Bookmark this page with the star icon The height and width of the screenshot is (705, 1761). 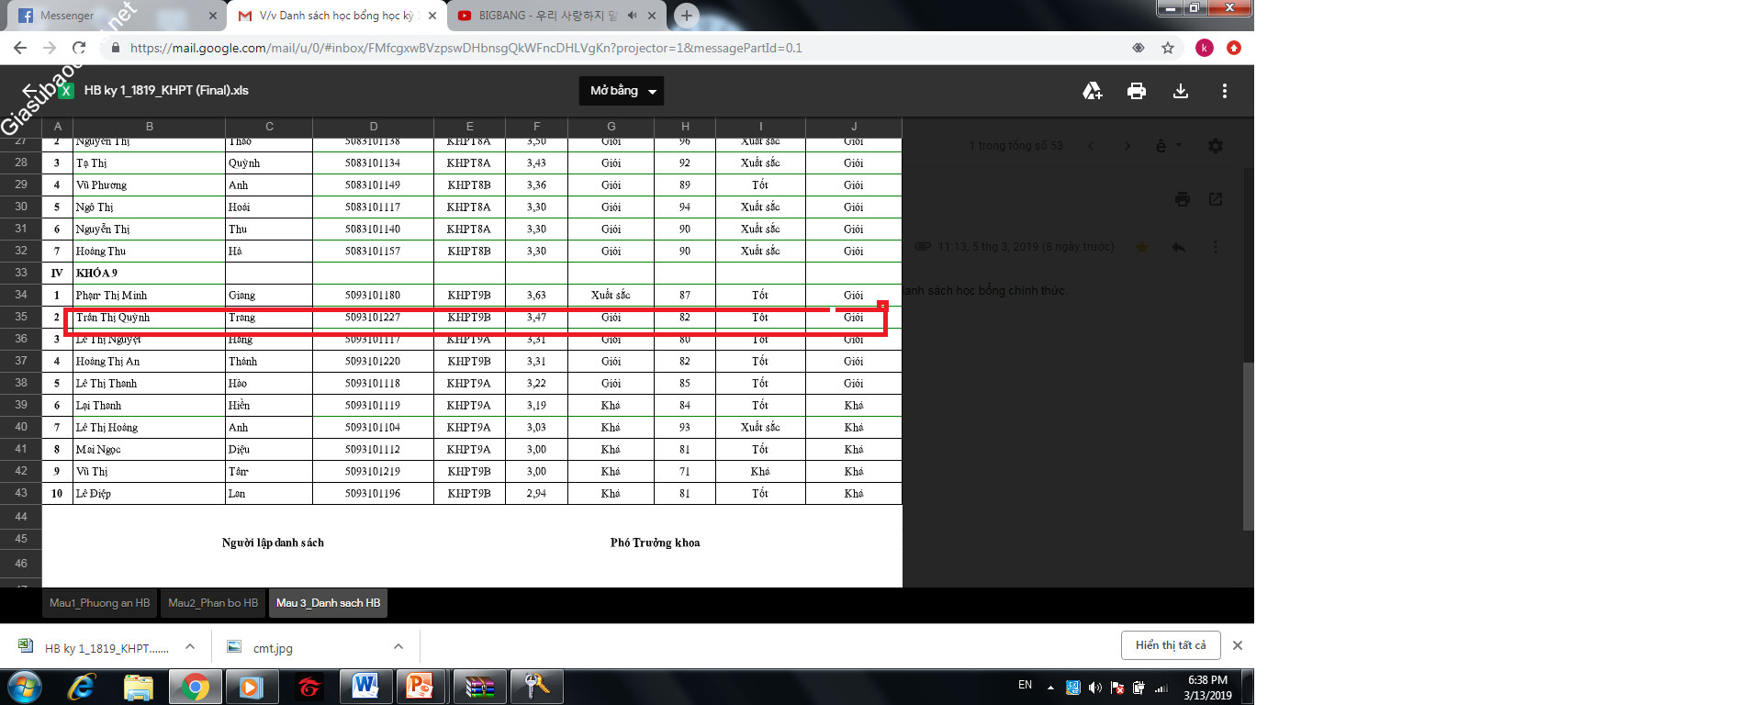(x=1168, y=48)
